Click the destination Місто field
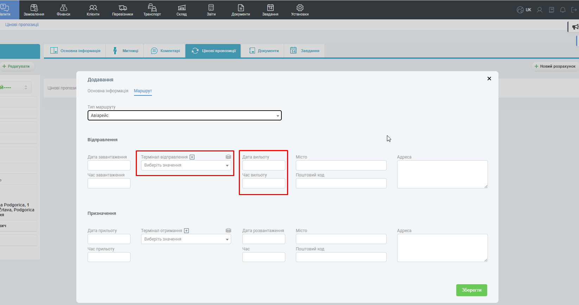The height and width of the screenshot is (305, 579). coord(341,239)
